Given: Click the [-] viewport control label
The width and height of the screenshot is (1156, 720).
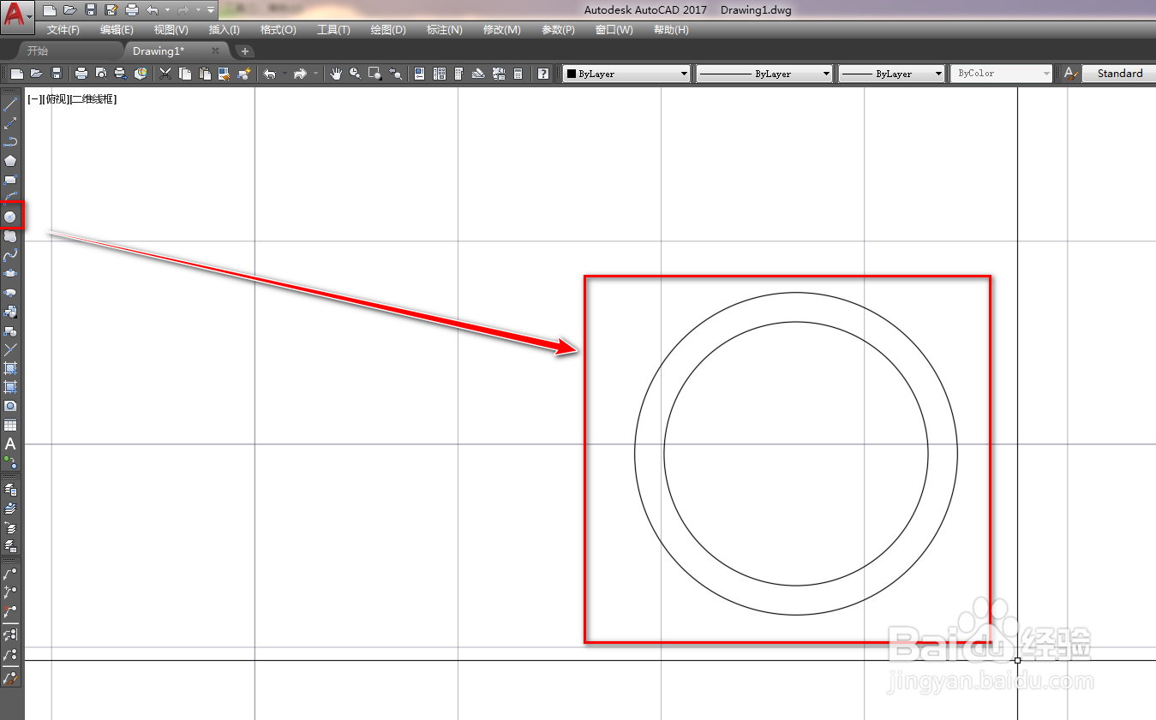Looking at the screenshot, I should pos(33,99).
